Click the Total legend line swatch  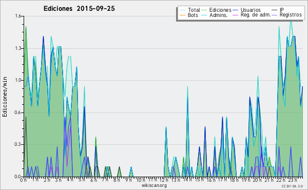tap(182, 10)
